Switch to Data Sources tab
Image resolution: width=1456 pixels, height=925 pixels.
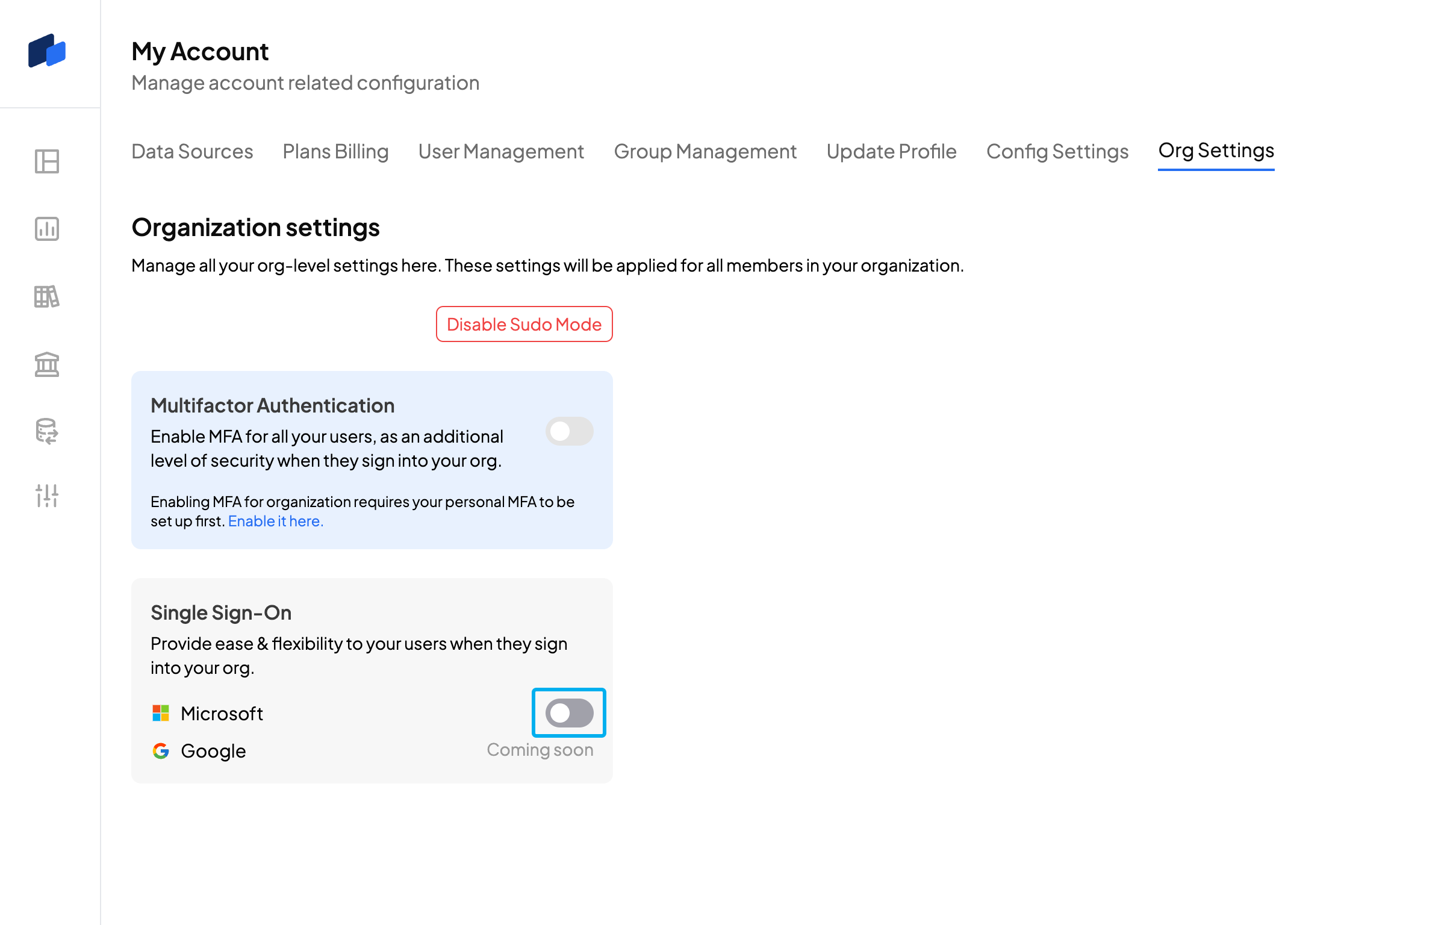coord(192,151)
